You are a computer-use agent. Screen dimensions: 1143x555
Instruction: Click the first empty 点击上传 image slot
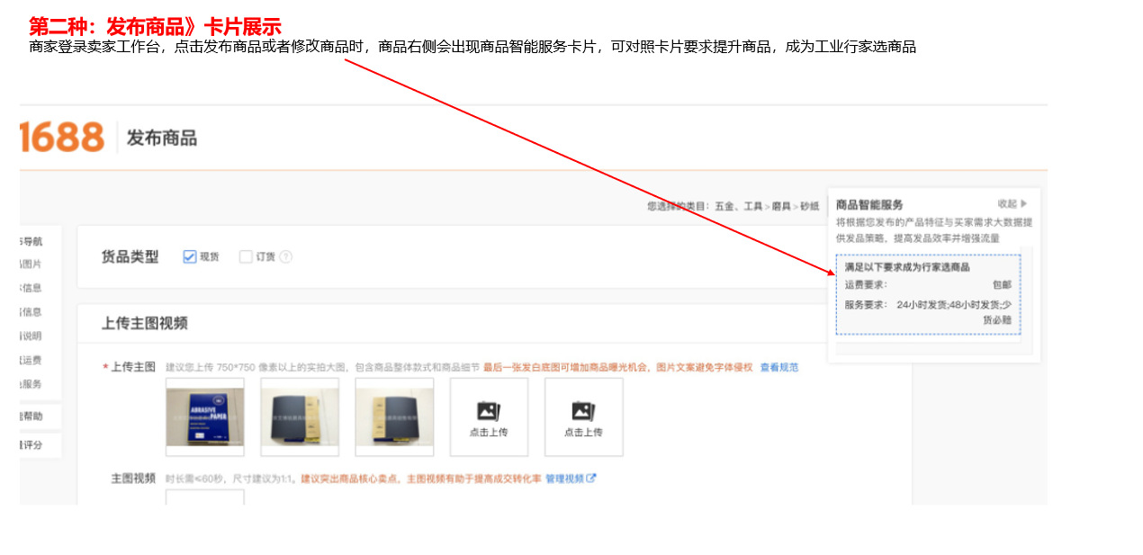click(489, 416)
